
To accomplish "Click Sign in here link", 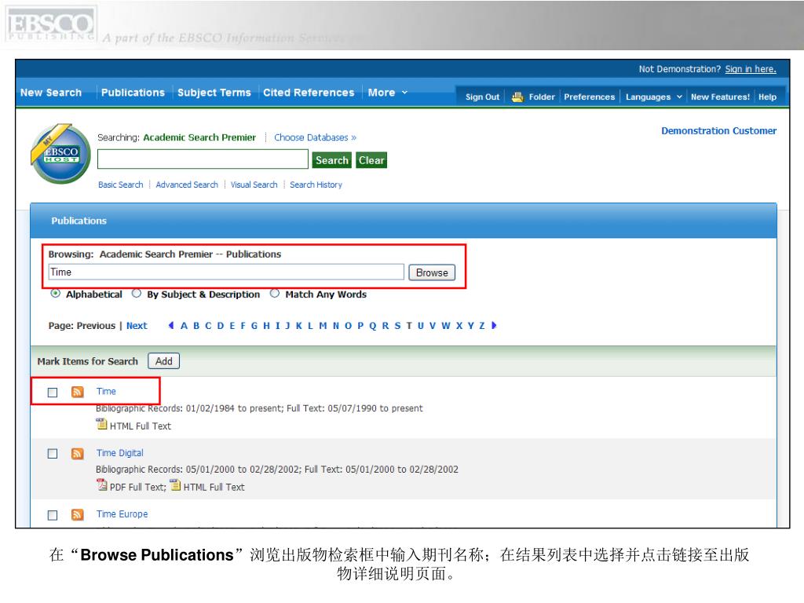I will pyautogui.click(x=750, y=69).
